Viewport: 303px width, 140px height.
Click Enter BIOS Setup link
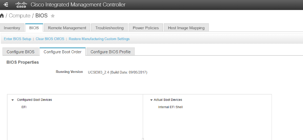click(17, 39)
